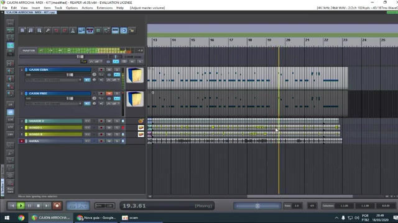
Task: Solo the CAJON FREE track
Action: (117, 94)
